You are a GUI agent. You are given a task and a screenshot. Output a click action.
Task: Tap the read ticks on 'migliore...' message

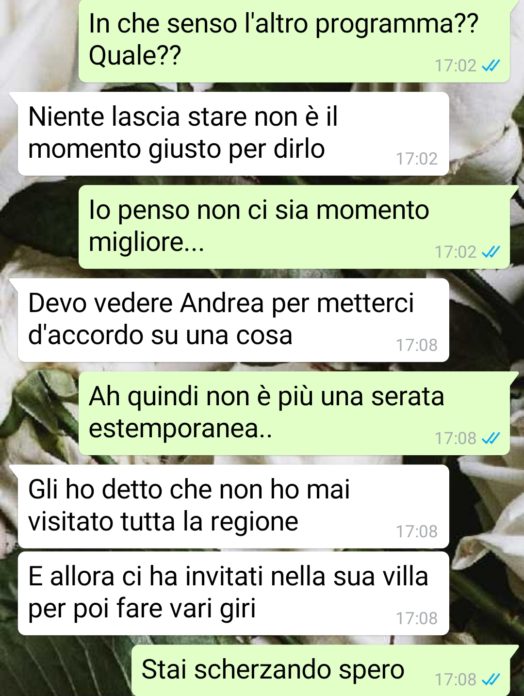[491, 252]
